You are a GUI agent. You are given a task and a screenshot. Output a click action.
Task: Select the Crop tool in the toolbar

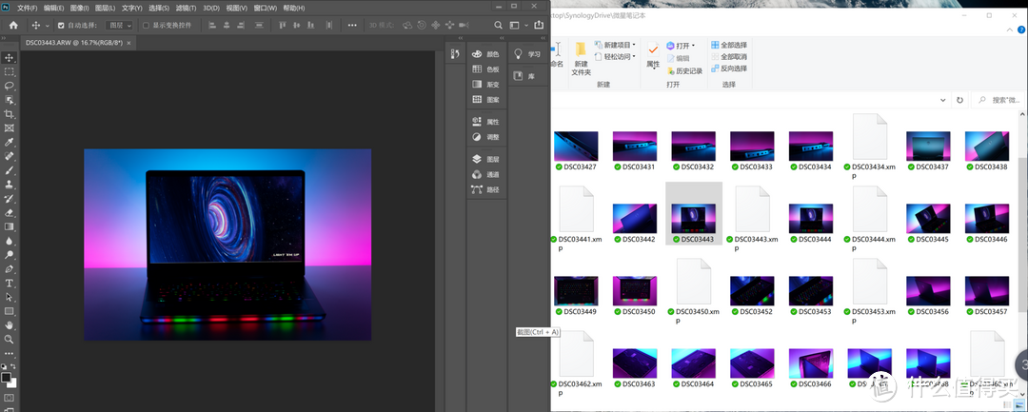point(10,114)
